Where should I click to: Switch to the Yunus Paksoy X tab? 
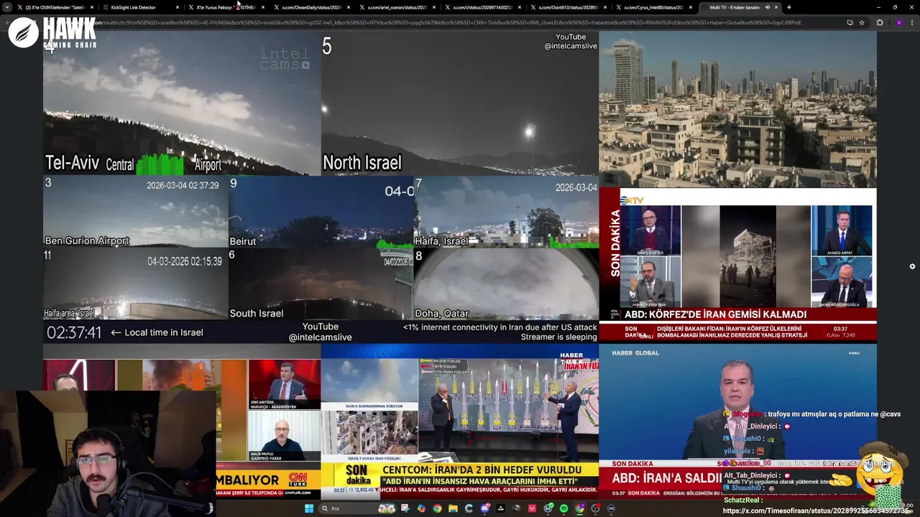pyautogui.click(x=226, y=7)
